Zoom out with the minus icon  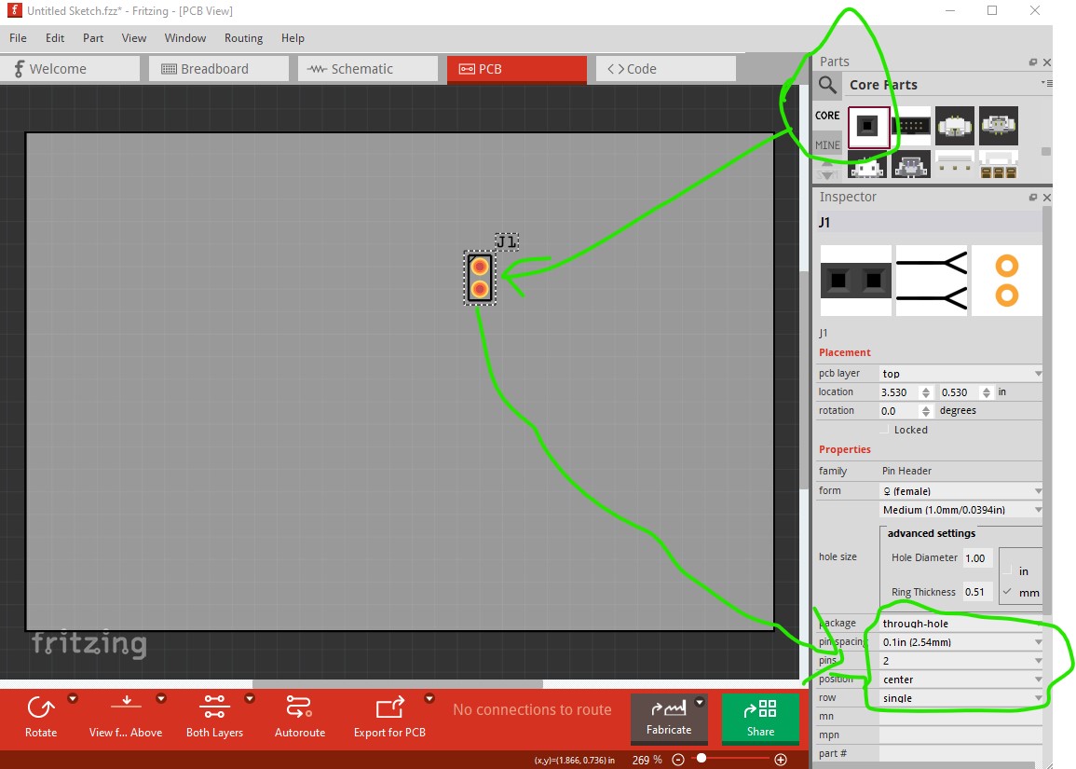(678, 760)
